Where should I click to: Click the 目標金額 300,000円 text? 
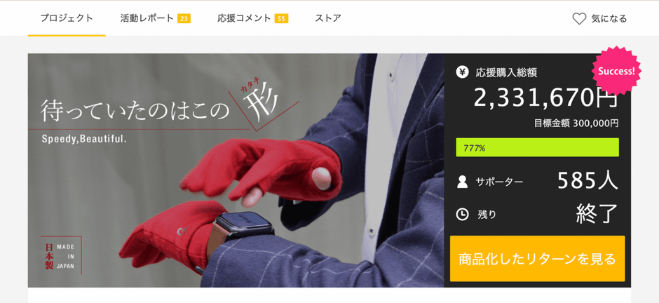[x=576, y=123]
